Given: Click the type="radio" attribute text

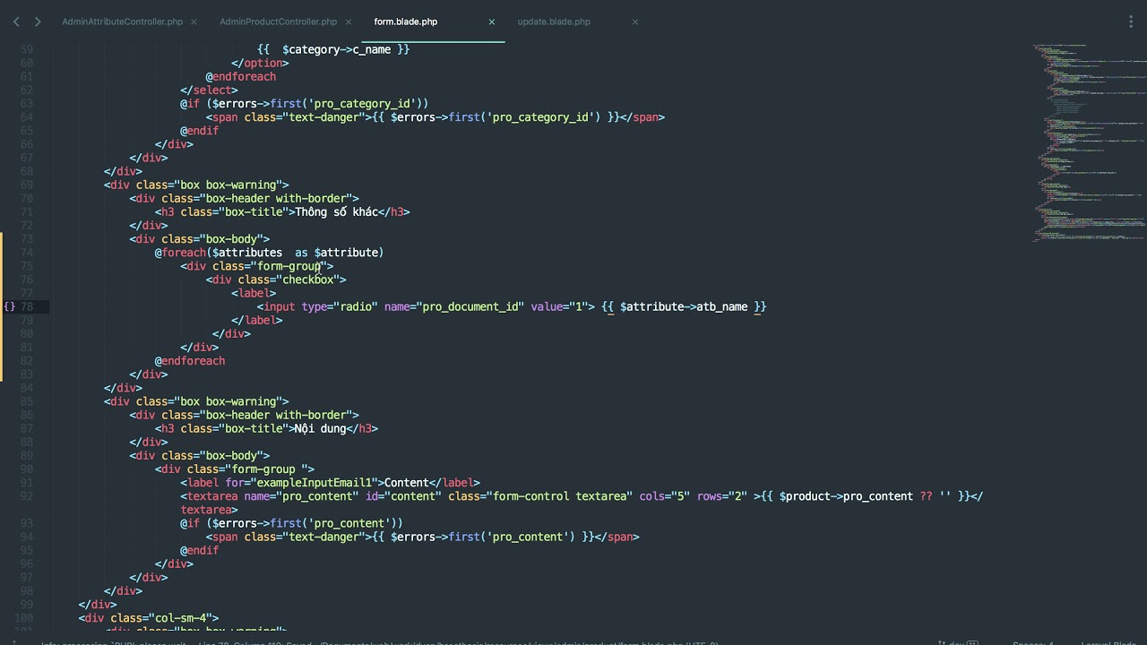Looking at the screenshot, I should click(340, 306).
